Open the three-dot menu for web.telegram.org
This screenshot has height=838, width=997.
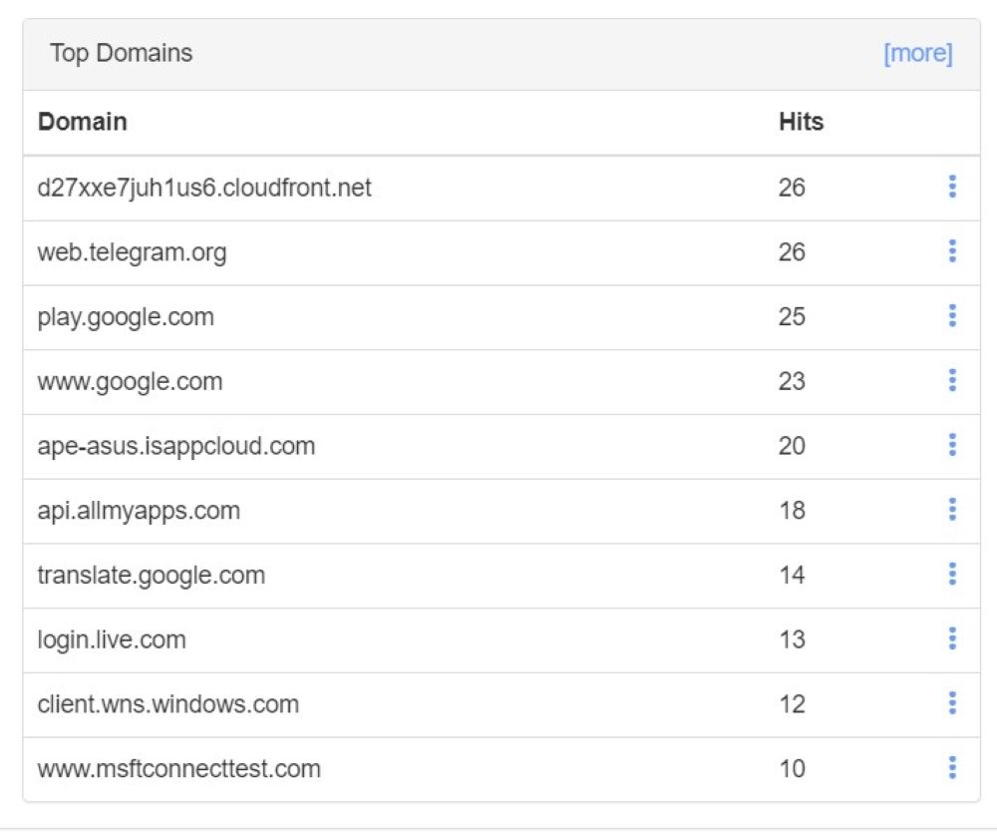point(952,251)
